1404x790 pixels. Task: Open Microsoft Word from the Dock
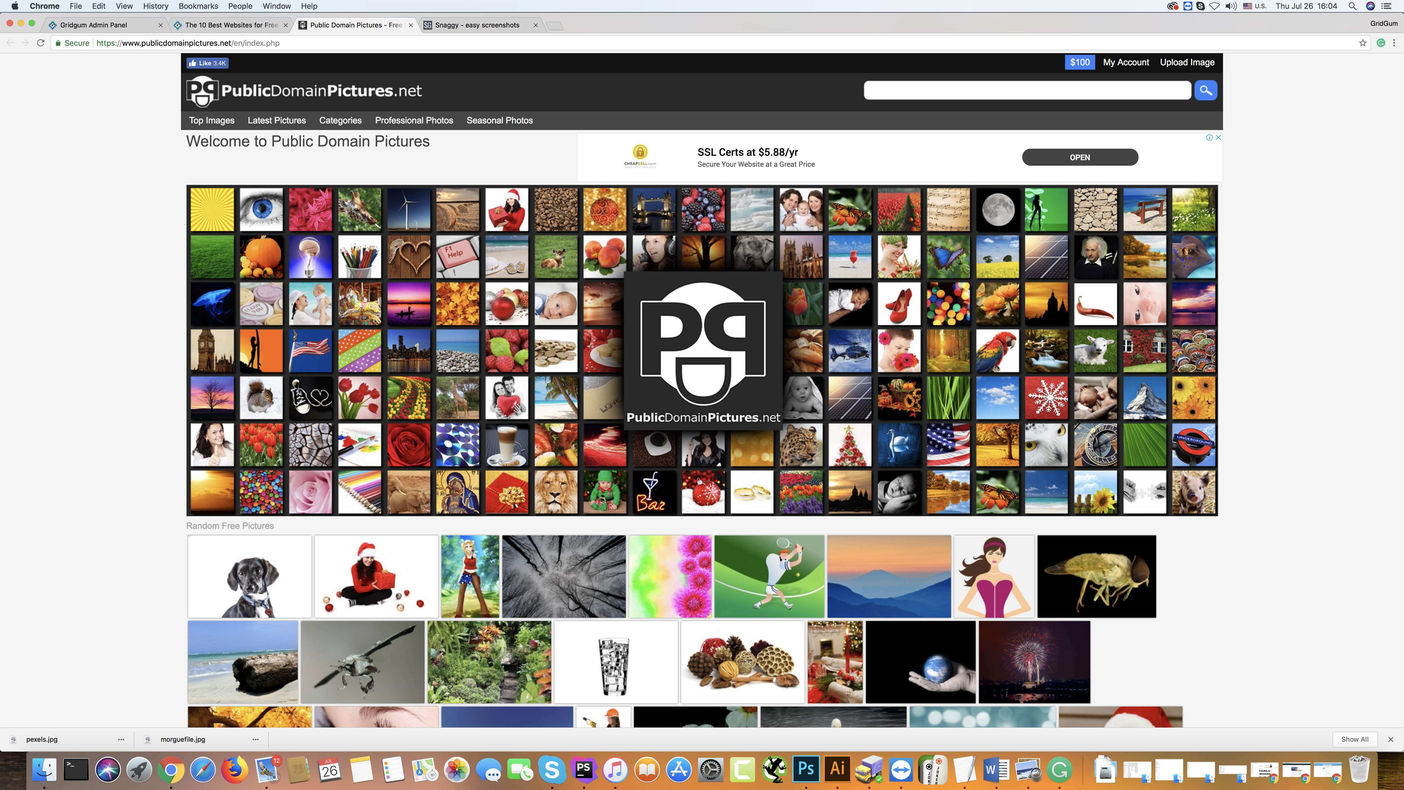996,770
